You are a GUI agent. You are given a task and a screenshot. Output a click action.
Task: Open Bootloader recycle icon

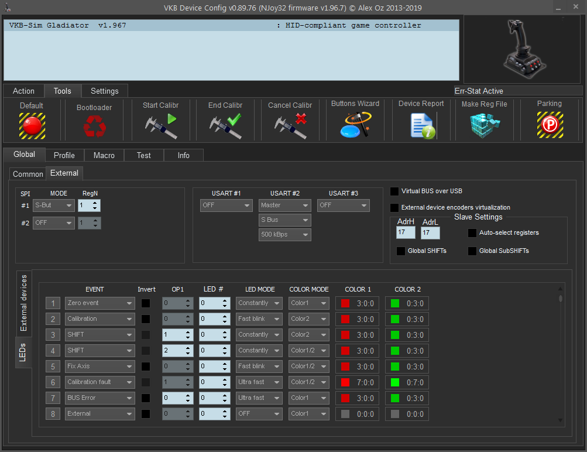(x=94, y=126)
